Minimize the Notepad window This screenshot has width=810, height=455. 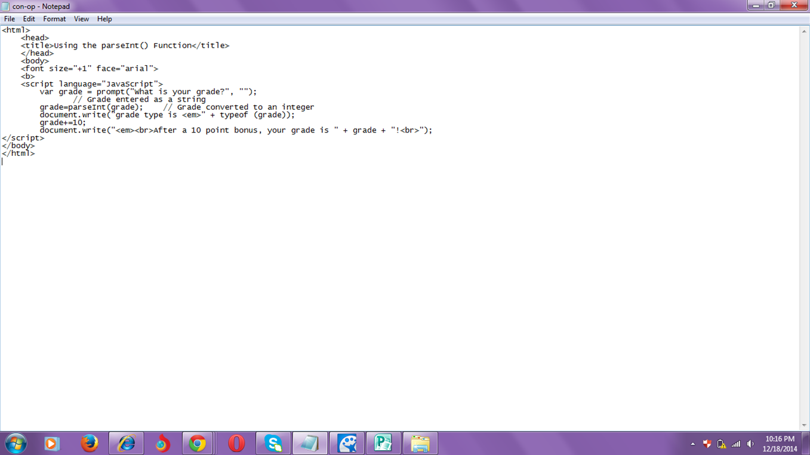(756, 5)
